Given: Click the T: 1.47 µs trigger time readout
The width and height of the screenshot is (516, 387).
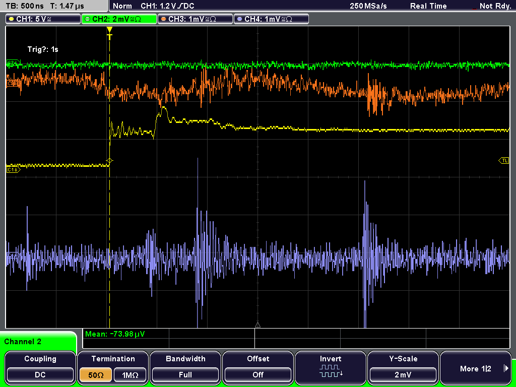Looking at the screenshot, I should [x=68, y=6].
